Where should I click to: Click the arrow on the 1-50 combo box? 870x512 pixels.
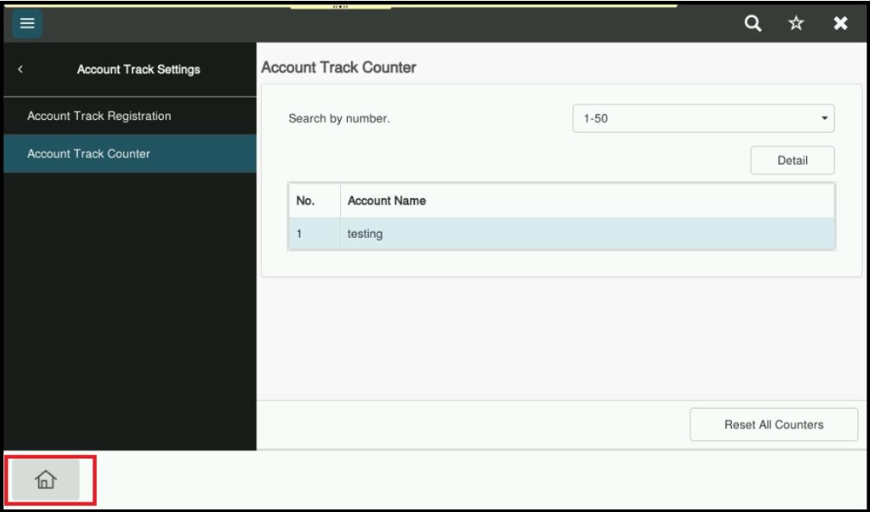point(823,118)
